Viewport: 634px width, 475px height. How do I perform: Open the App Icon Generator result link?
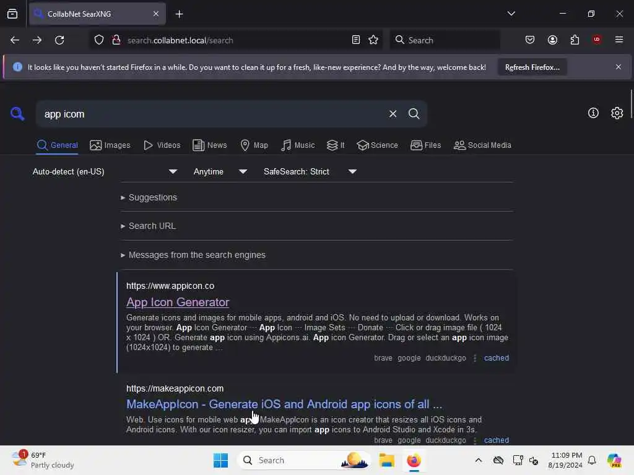click(178, 302)
